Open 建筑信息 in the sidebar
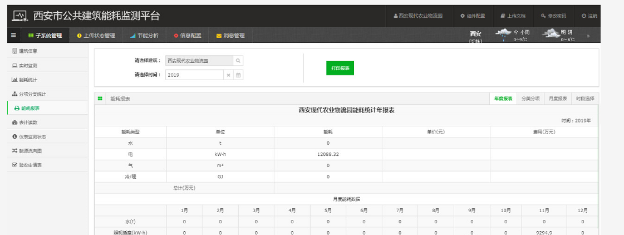624x235 pixels. 47,51
